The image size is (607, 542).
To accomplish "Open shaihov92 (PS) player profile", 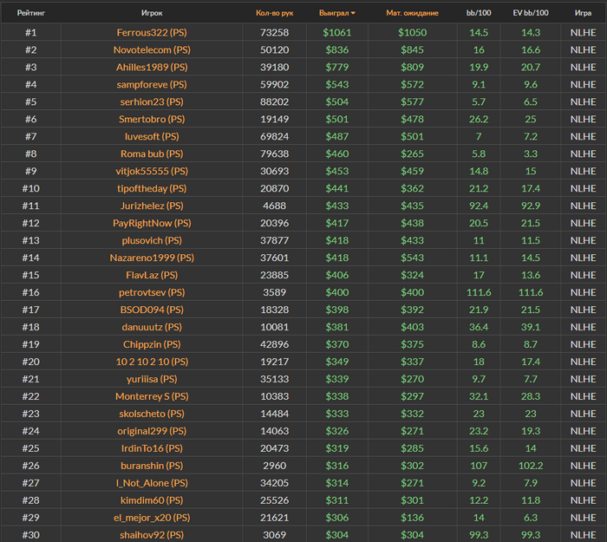I will 152,535.
